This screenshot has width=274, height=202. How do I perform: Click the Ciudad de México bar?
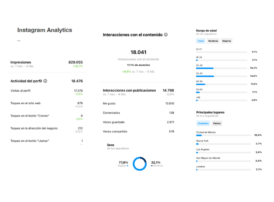click(223, 135)
